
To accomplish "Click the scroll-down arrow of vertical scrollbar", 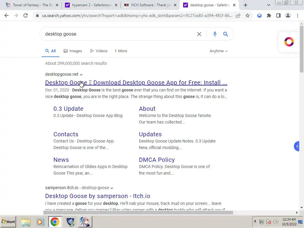I will click(302, 208).
